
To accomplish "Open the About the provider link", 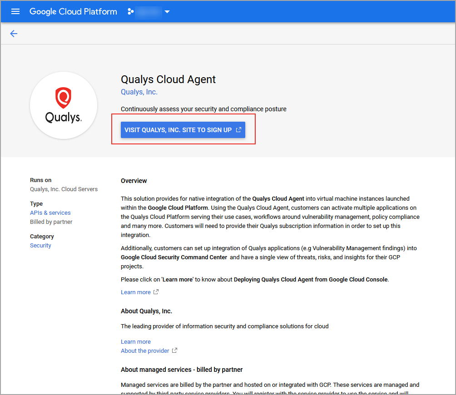I will (145, 351).
